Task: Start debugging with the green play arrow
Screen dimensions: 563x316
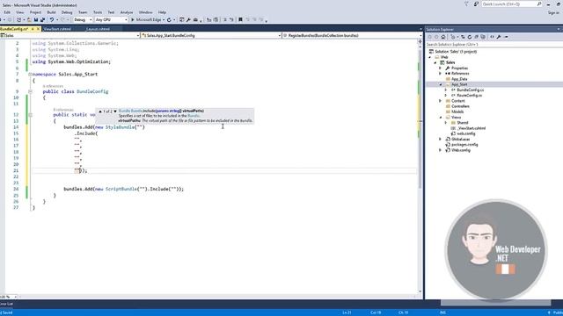Action: (x=133, y=19)
